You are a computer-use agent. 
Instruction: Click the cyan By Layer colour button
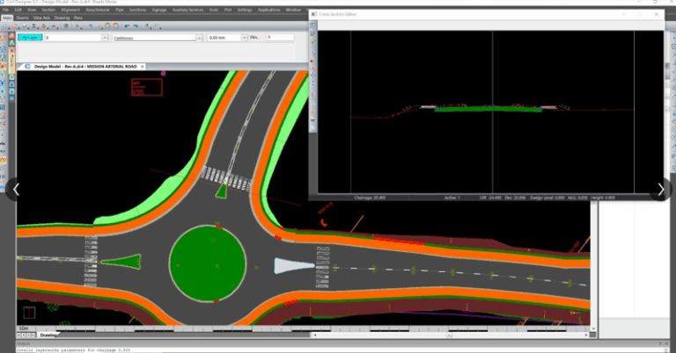30,38
